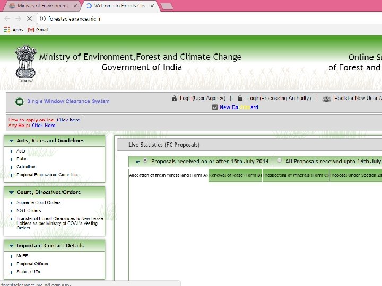Viewport: 382px width, 286px height.
Task: Click Live Statistics (FC Proposals) heading
Action: click(x=164, y=145)
